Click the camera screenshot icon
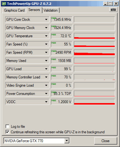This screenshot has width=120, height=147. (113, 10)
